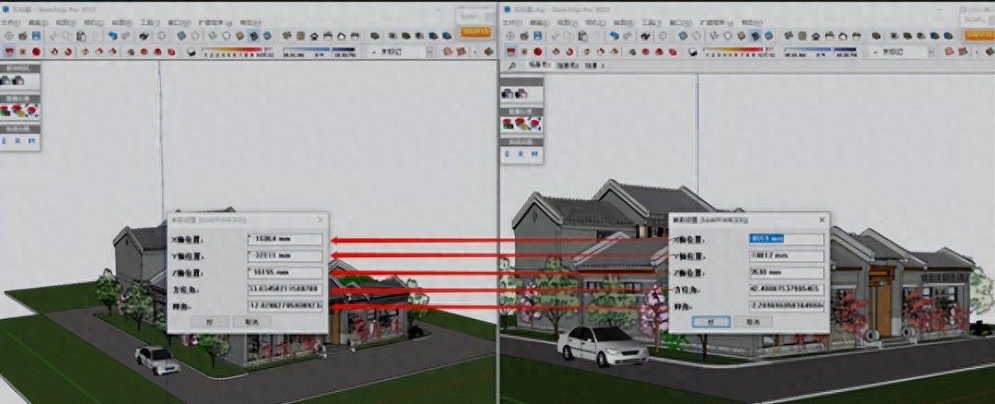Open tag dropdown in right window toolbar
The width and height of the screenshot is (995, 404).
(932, 52)
